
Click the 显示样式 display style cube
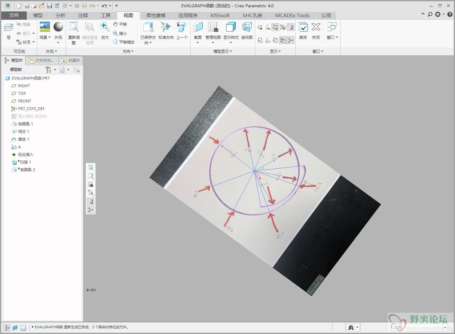pyautogui.click(x=231, y=27)
